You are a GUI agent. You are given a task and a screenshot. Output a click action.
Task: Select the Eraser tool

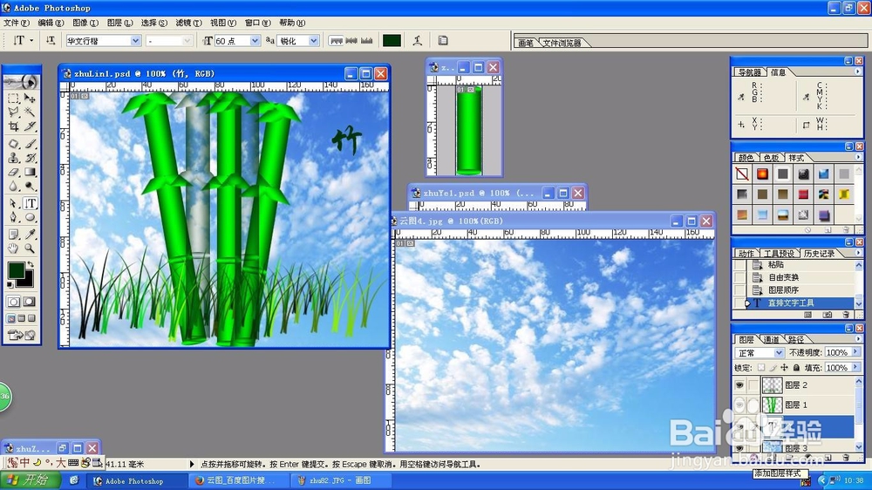click(x=13, y=173)
